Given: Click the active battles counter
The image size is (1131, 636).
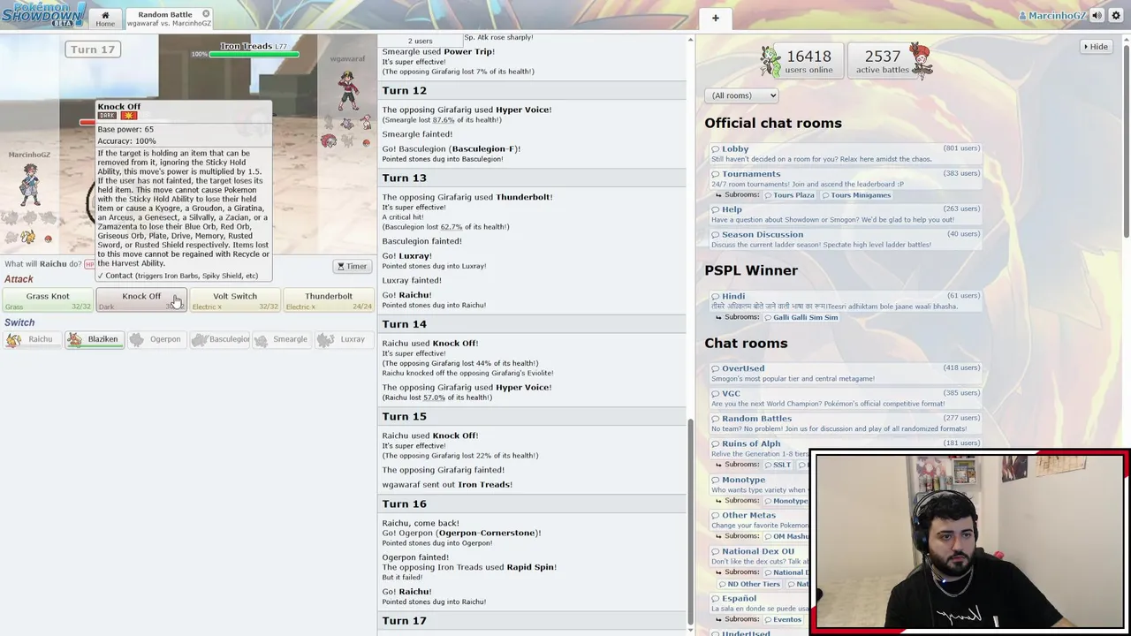Looking at the screenshot, I should click(891, 61).
